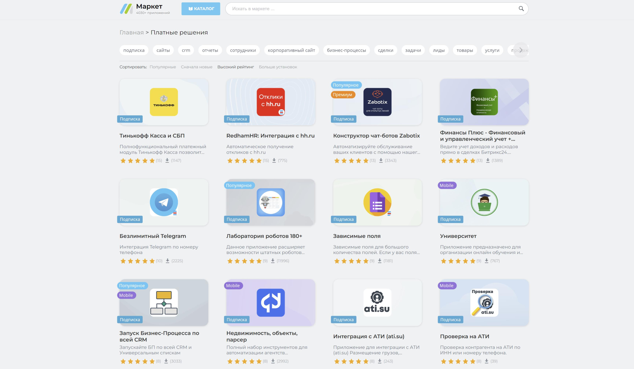Image resolution: width=634 pixels, height=369 pixels.
Task: Open the Тинькофф Касса app icon
Action: (x=164, y=102)
